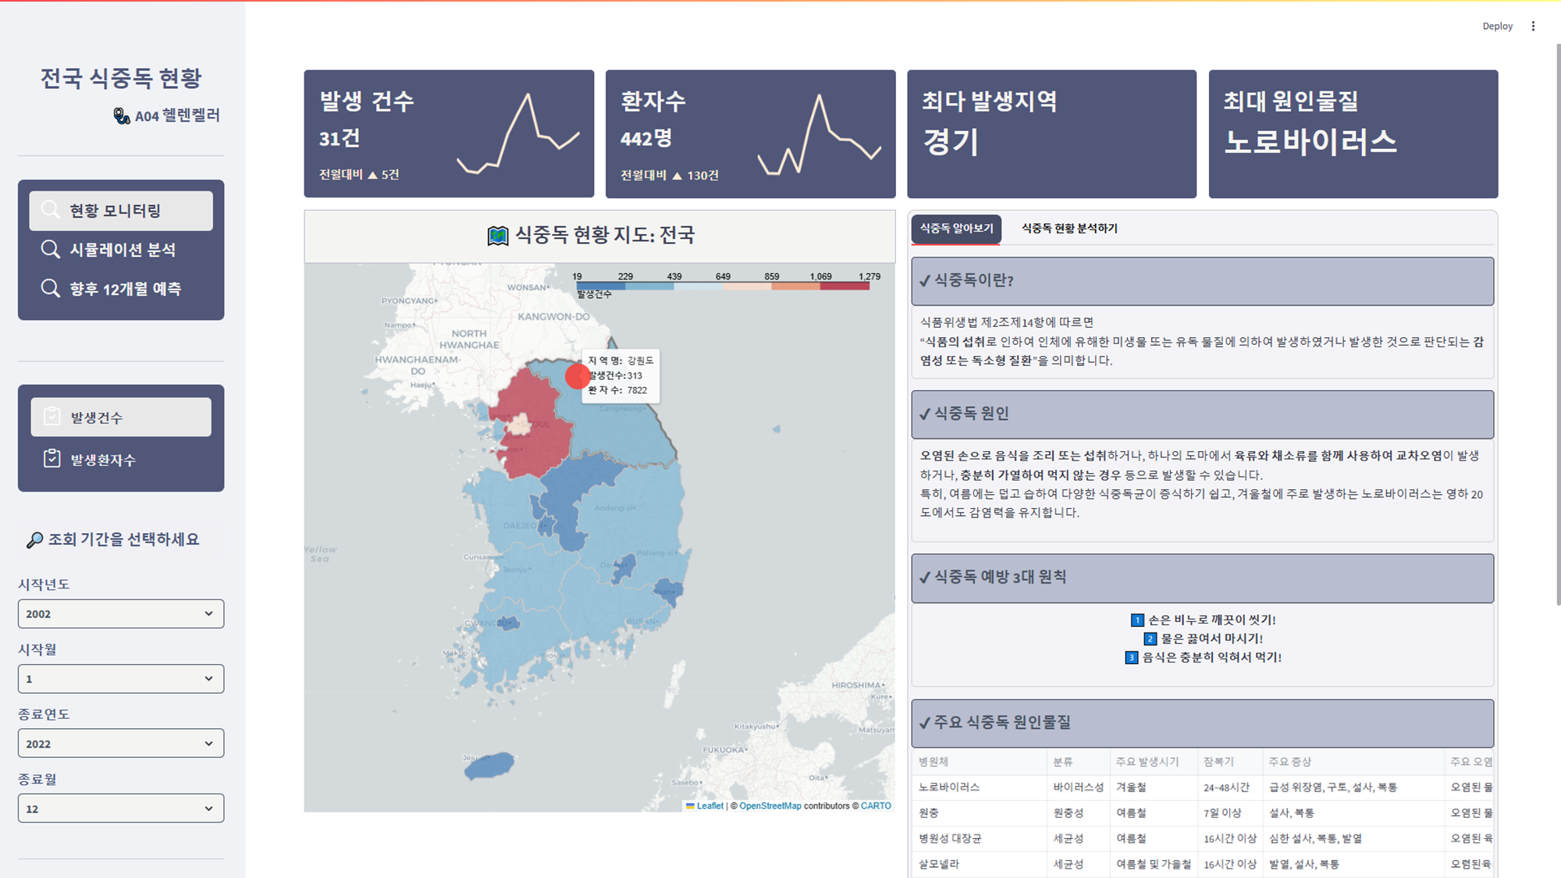Select the 식중독 알아보기 tab
Image resolution: width=1561 pixels, height=878 pixels.
click(x=956, y=228)
